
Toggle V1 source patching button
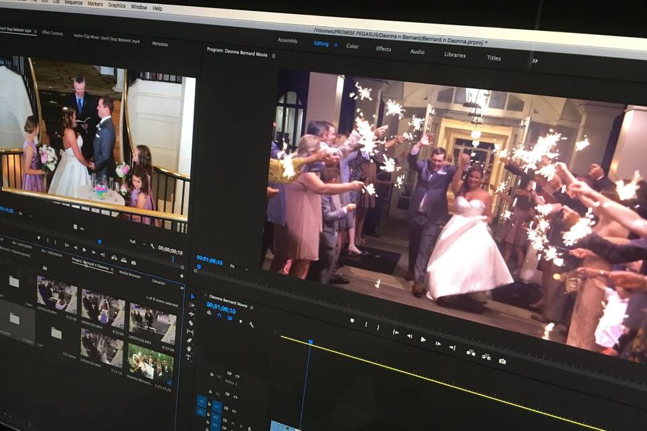pos(202,401)
